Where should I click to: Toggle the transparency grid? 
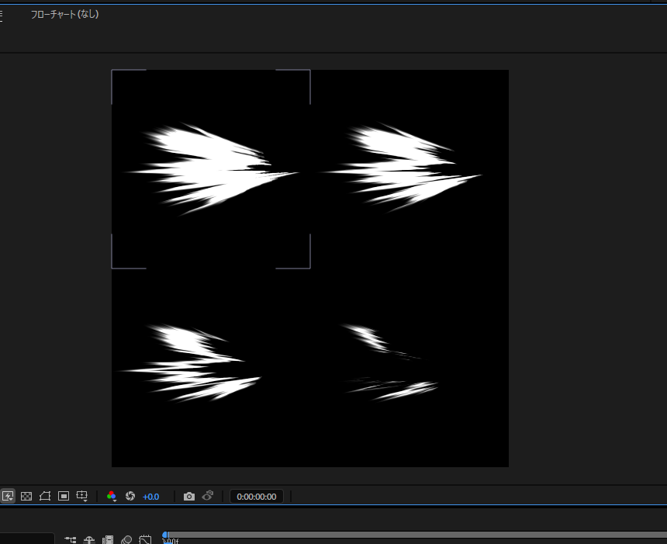(x=26, y=496)
